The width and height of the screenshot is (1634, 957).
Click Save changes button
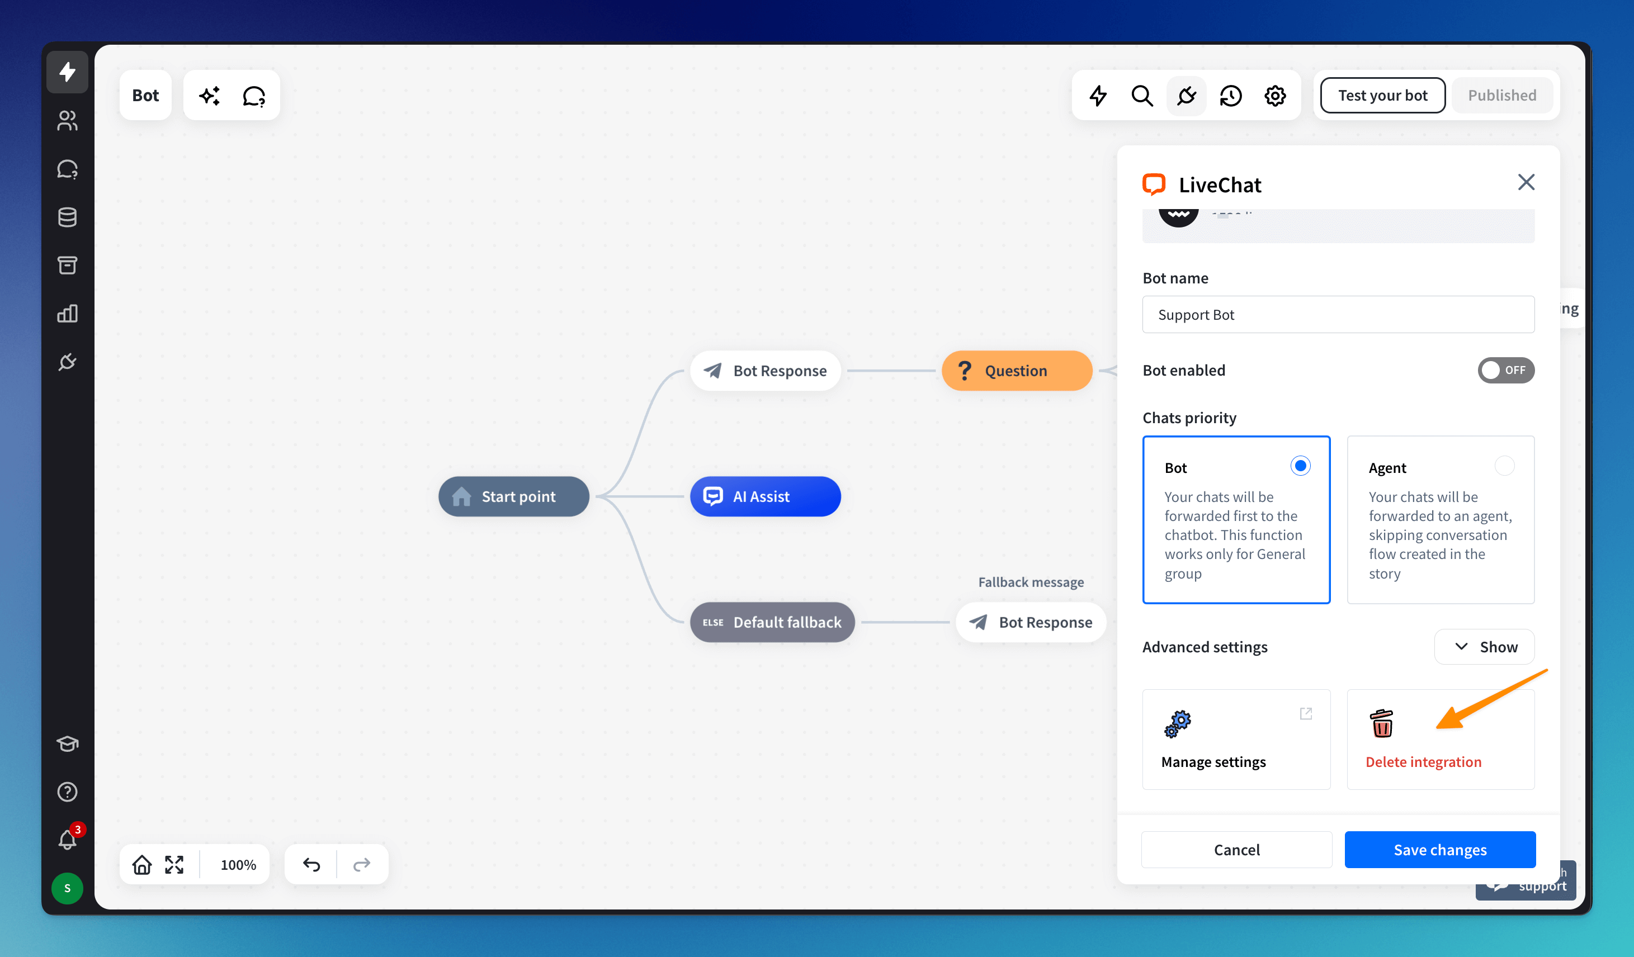(x=1439, y=849)
